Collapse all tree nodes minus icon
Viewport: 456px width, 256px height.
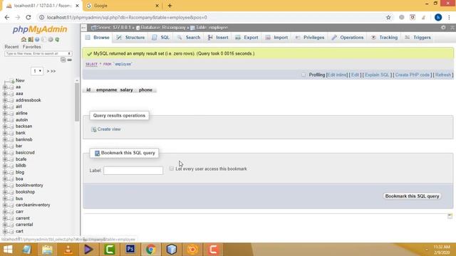63,60
